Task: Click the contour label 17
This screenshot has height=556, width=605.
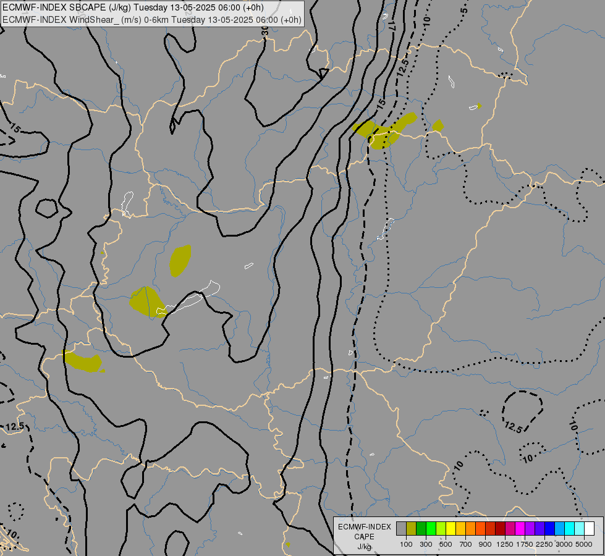Action: pyautogui.click(x=392, y=25)
